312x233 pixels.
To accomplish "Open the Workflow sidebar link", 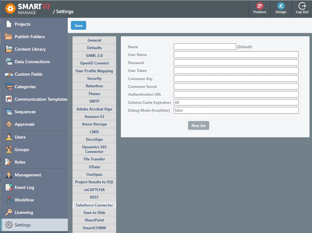I will point(24,200).
